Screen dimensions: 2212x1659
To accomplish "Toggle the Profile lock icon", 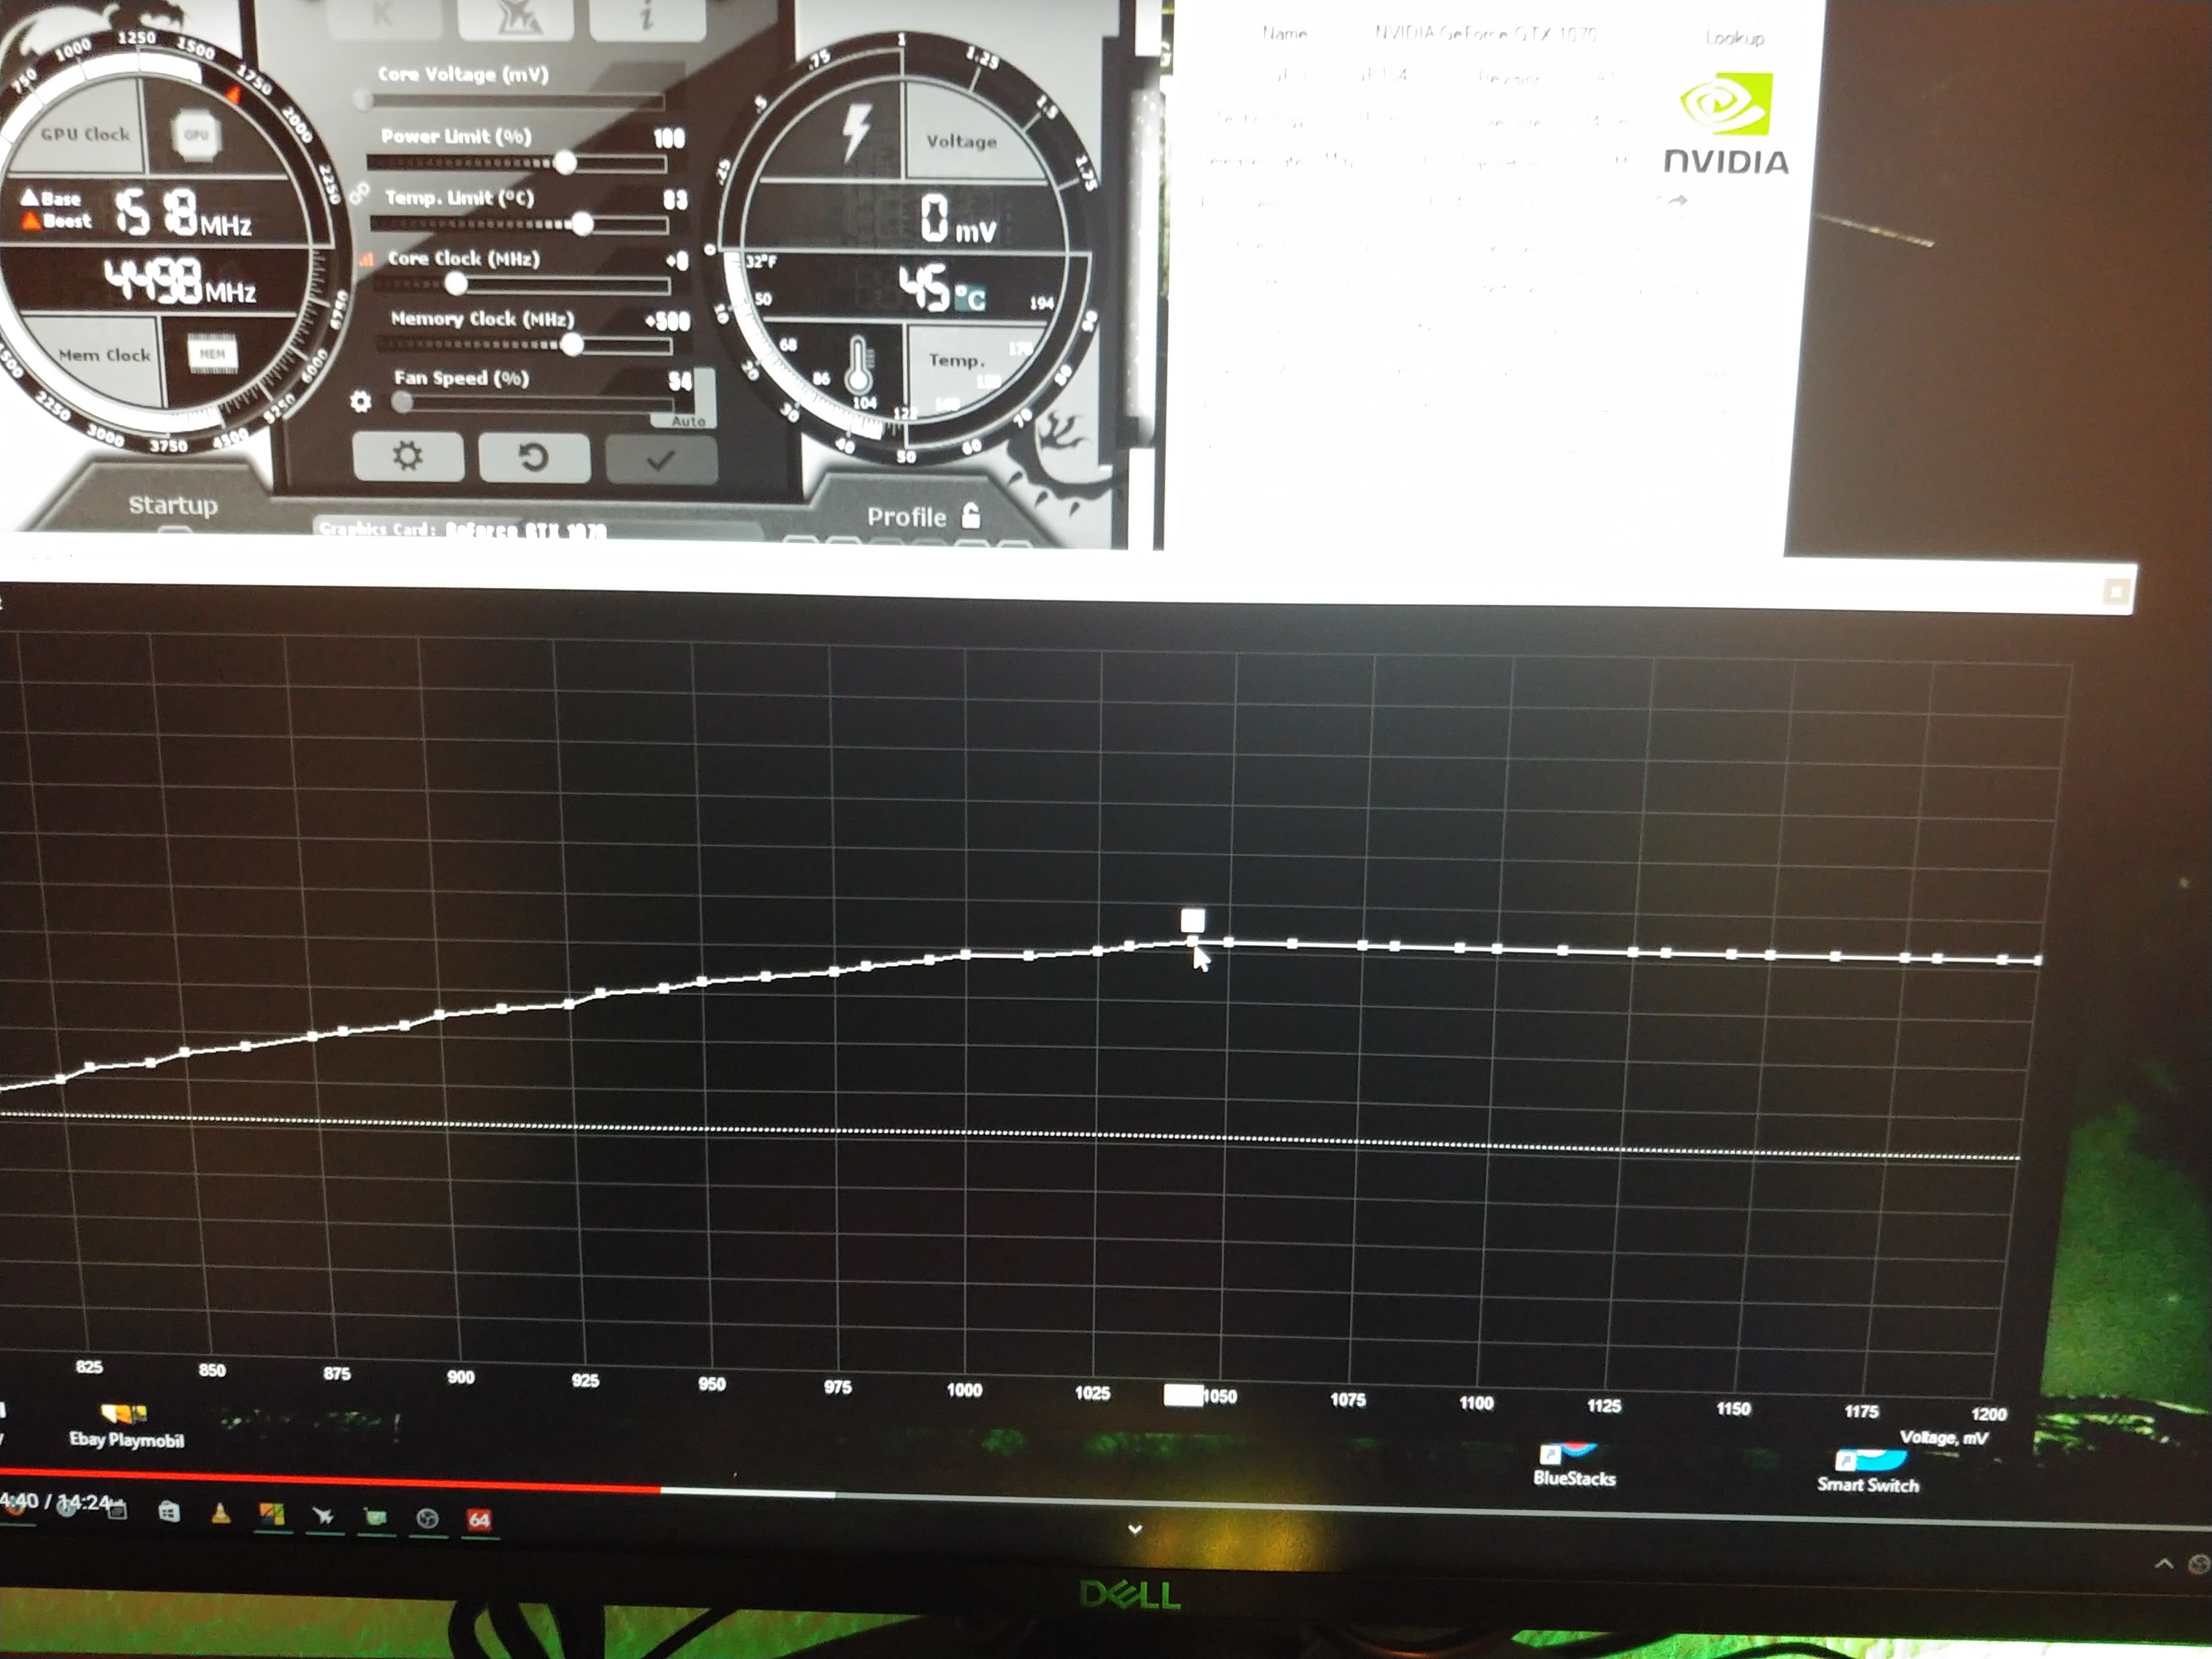I will (x=971, y=516).
